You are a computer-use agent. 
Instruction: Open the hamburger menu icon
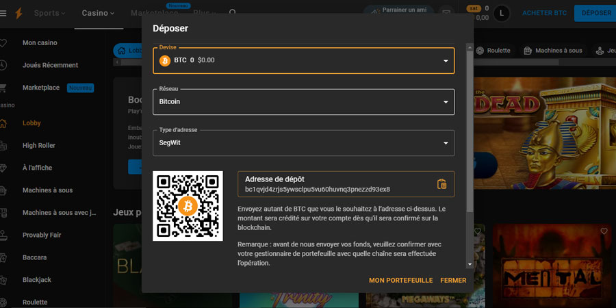3,14
